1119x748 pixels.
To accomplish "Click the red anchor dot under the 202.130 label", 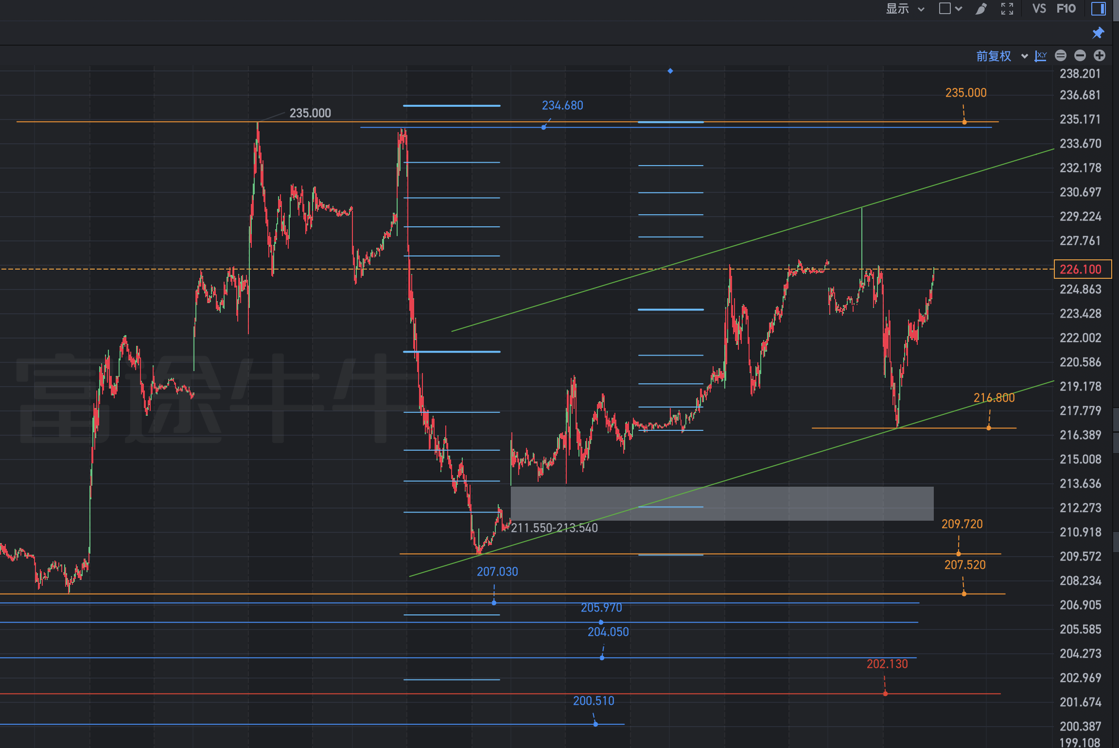I will click(x=885, y=694).
